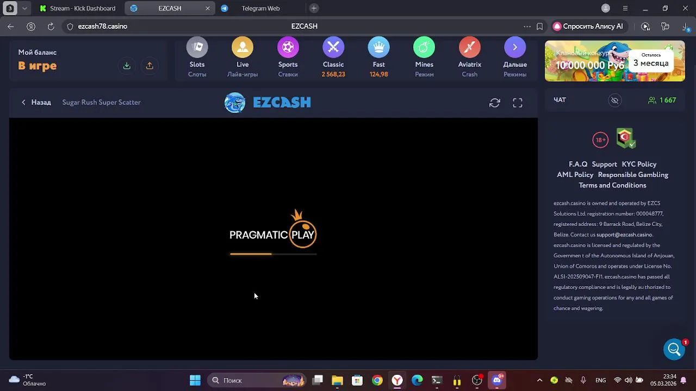
Task: Open the Mines game icon
Action: pos(424,48)
